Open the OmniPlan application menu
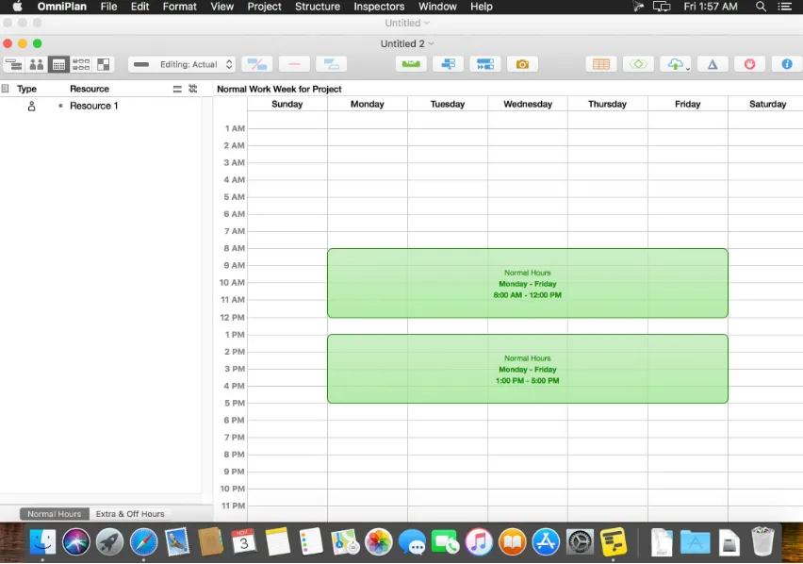The image size is (803, 564). pyautogui.click(x=62, y=7)
